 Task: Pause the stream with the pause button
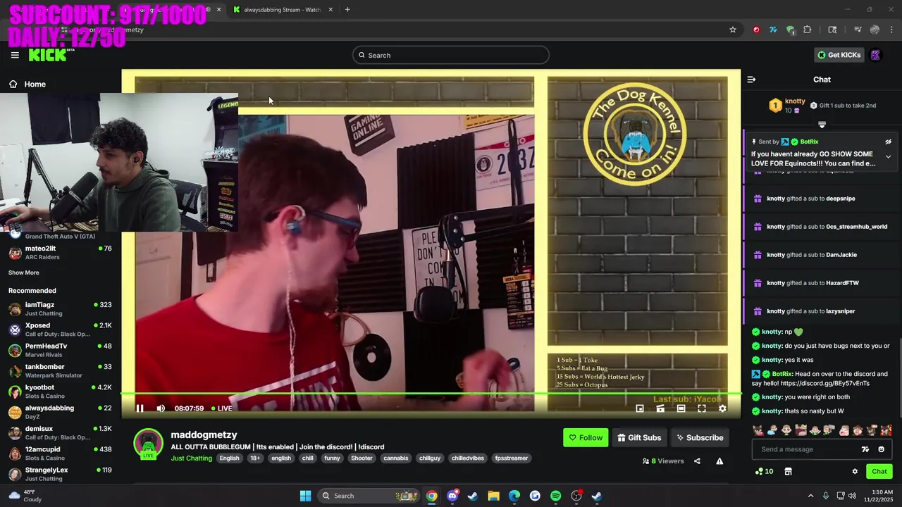(x=140, y=408)
